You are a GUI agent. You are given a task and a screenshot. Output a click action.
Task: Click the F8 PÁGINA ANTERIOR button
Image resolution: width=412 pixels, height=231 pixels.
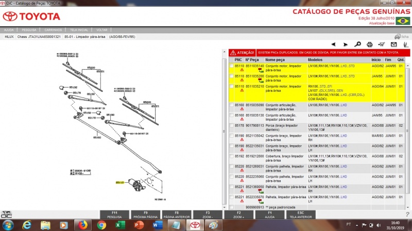click(176, 215)
